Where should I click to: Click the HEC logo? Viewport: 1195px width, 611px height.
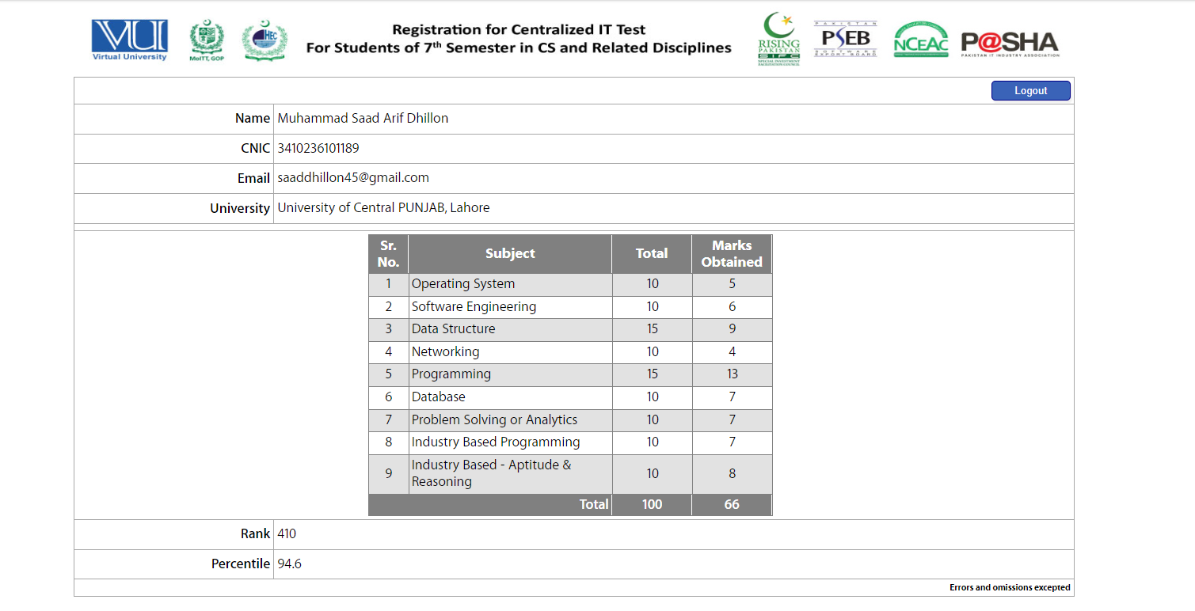[x=264, y=41]
